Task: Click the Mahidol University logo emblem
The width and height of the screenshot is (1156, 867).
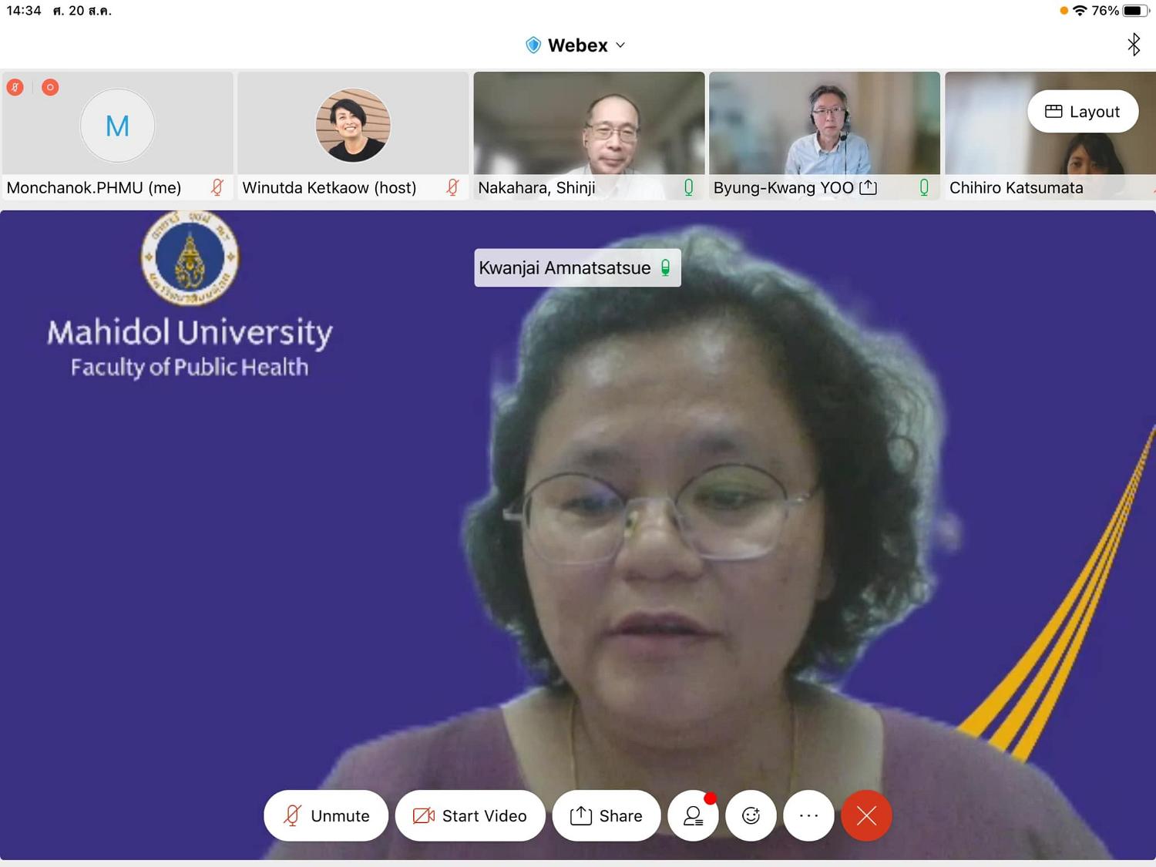Action: coord(190,258)
